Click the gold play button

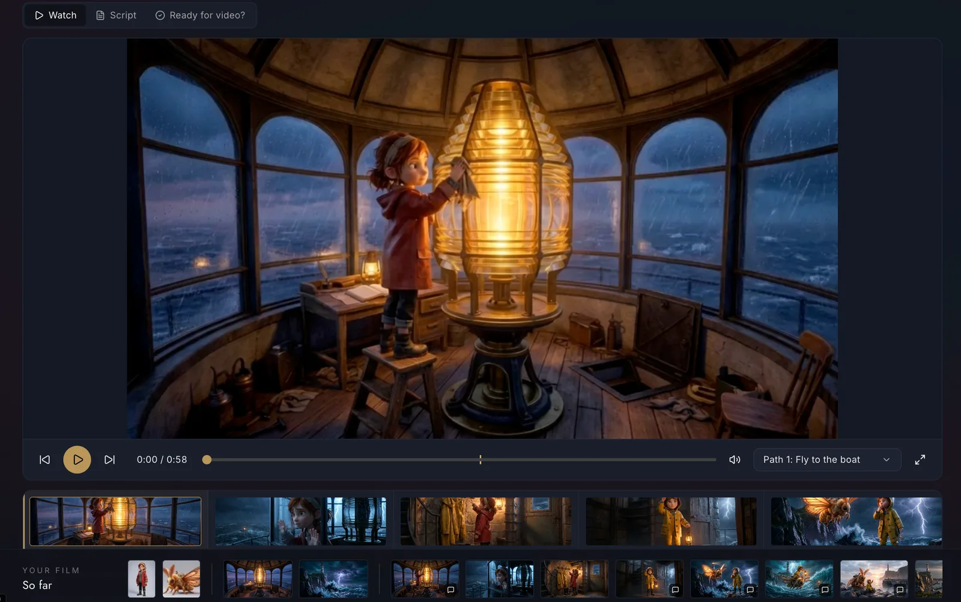[x=77, y=460]
